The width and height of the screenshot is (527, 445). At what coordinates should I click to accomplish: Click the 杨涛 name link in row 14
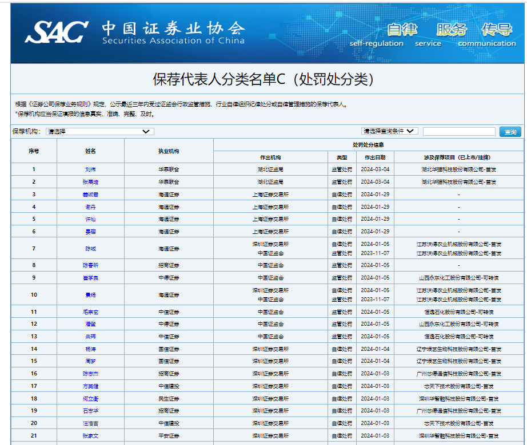pyautogui.click(x=90, y=349)
